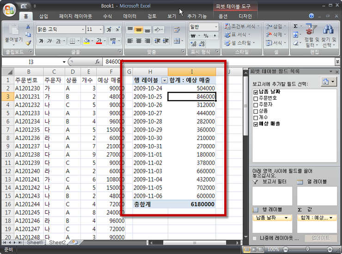Click middle align icon
Image resolution: width=342 pixels, height=254 pixels.
click(139, 30)
